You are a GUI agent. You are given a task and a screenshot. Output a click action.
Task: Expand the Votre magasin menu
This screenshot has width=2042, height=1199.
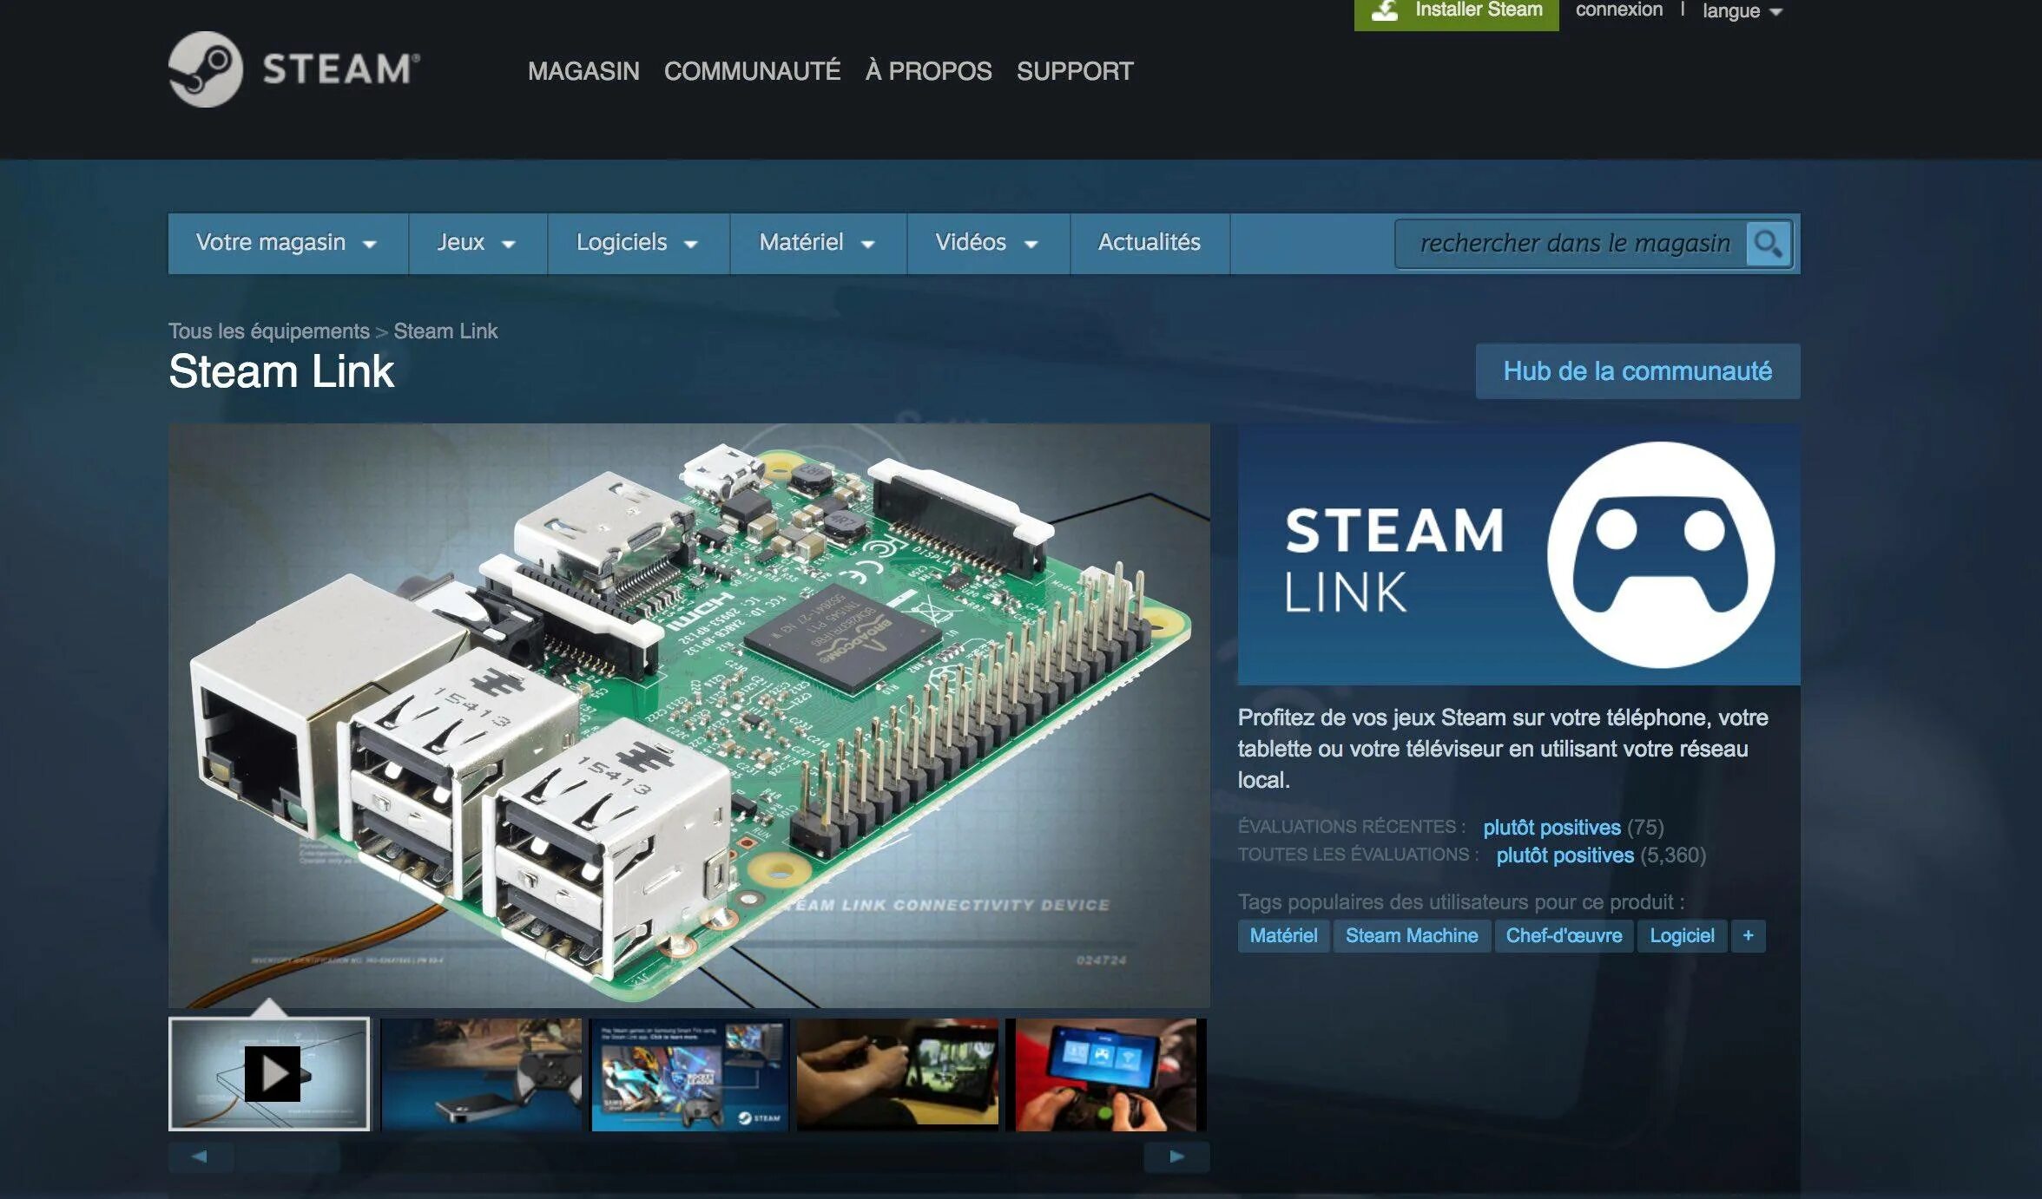[287, 243]
